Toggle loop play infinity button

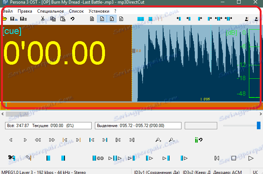click(98, 158)
